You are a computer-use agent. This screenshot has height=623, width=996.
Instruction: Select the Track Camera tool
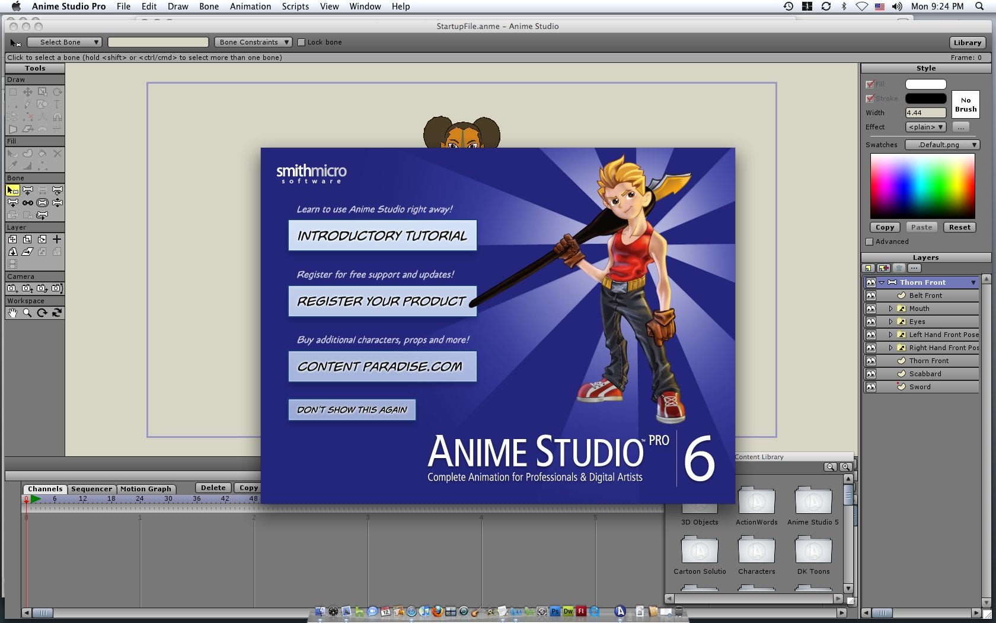(x=12, y=288)
